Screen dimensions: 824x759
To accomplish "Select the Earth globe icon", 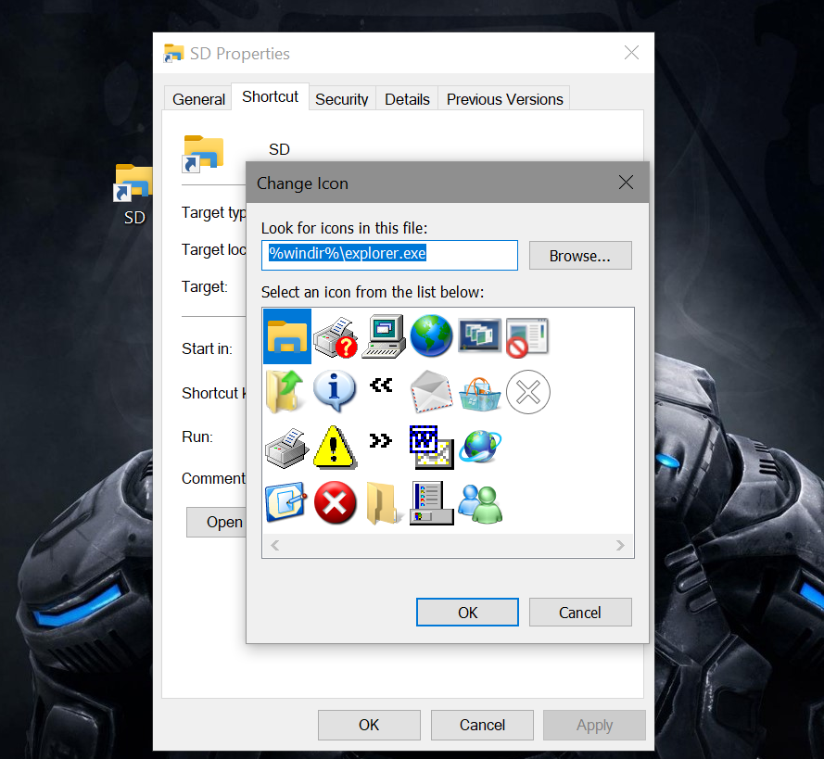I will point(431,336).
